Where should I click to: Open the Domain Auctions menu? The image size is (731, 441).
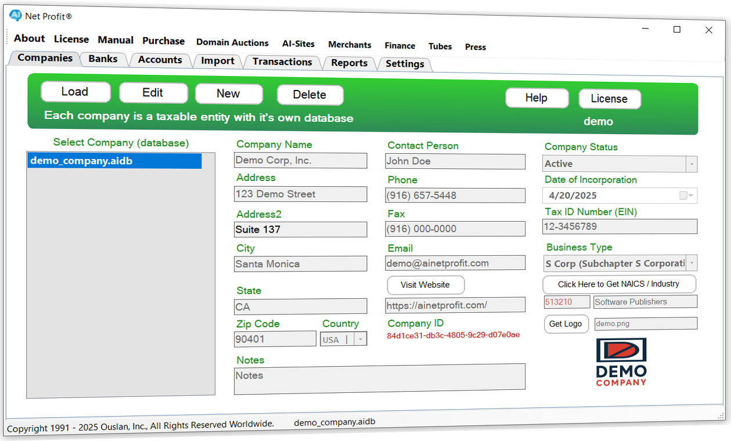[x=232, y=42]
